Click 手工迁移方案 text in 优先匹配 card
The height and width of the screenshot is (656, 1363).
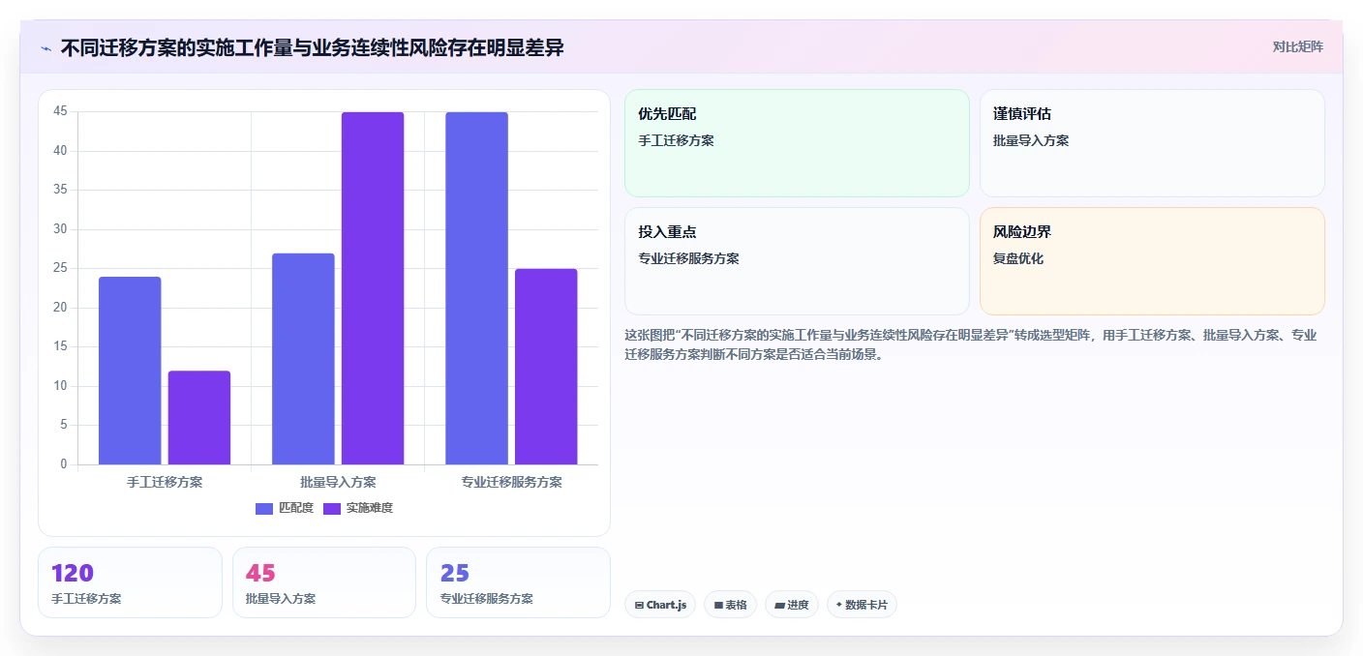coord(676,140)
